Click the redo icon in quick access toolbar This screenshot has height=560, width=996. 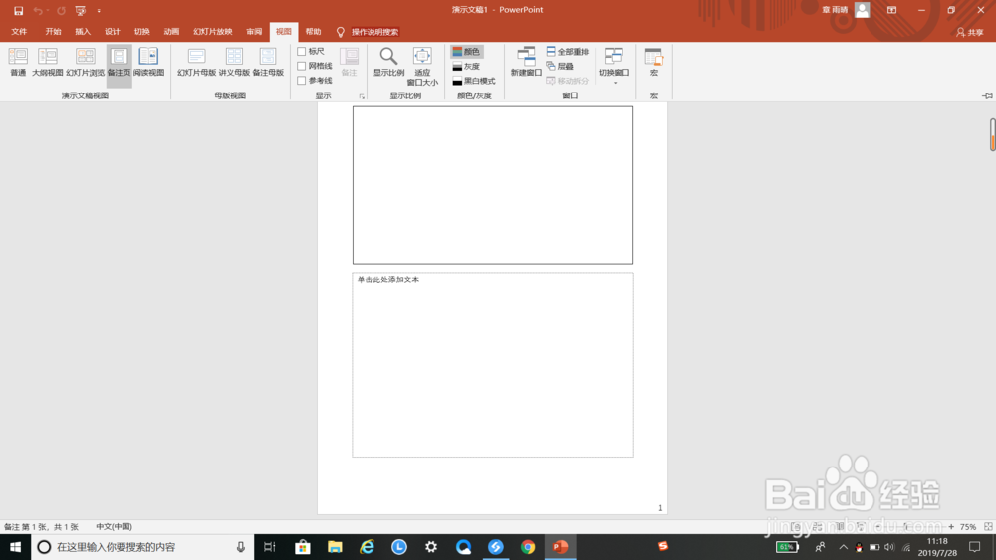pyautogui.click(x=61, y=11)
